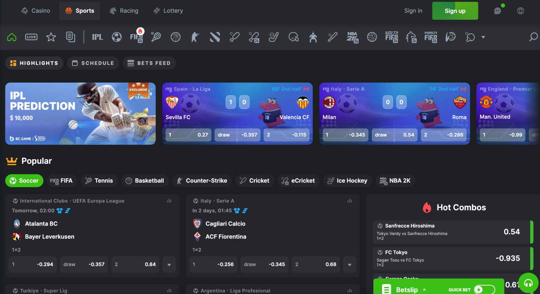Bet on Atalanta BC win -0.294
This screenshot has width=540, height=294.
(x=33, y=265)
